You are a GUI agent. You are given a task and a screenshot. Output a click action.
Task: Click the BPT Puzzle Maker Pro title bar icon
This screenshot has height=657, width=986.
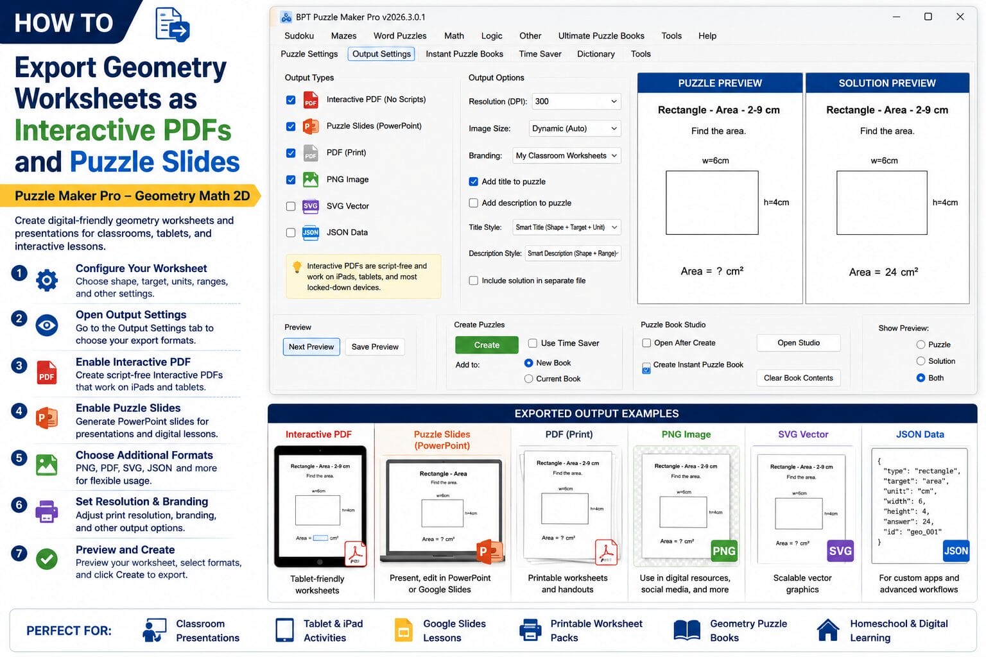click(286, 17)
